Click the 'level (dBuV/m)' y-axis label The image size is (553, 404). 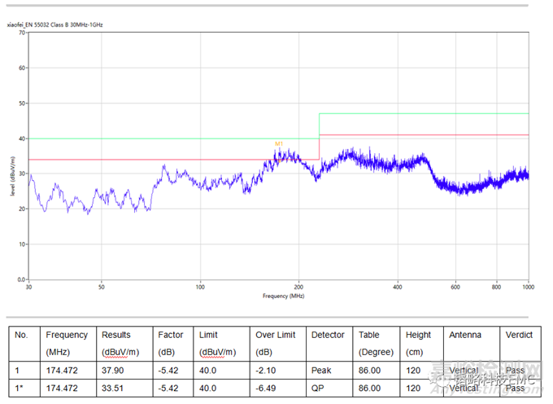click(13, 176)
